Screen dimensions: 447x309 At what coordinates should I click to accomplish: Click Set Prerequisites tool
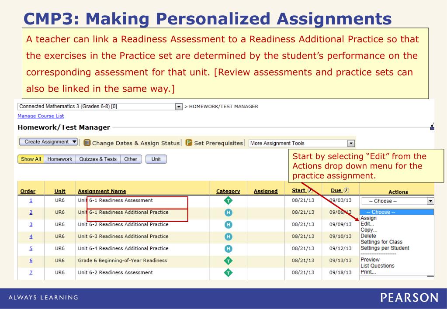click(218, 143)
